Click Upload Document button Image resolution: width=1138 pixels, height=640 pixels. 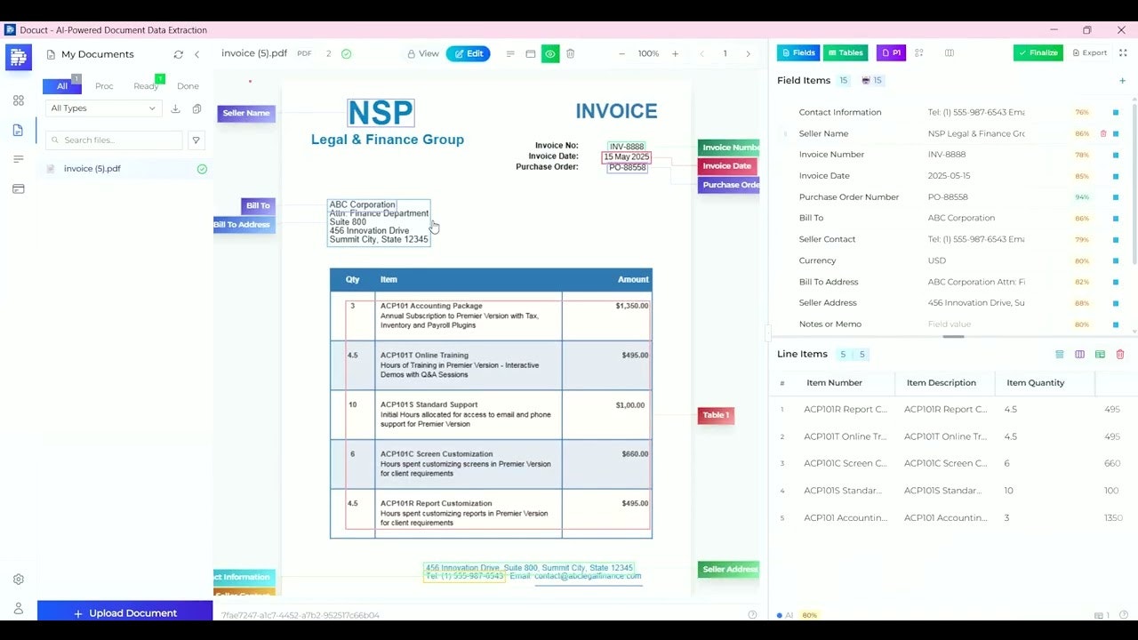coord(125,612)
